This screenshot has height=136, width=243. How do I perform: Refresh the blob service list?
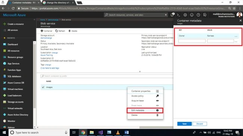(x=60, y=31)
